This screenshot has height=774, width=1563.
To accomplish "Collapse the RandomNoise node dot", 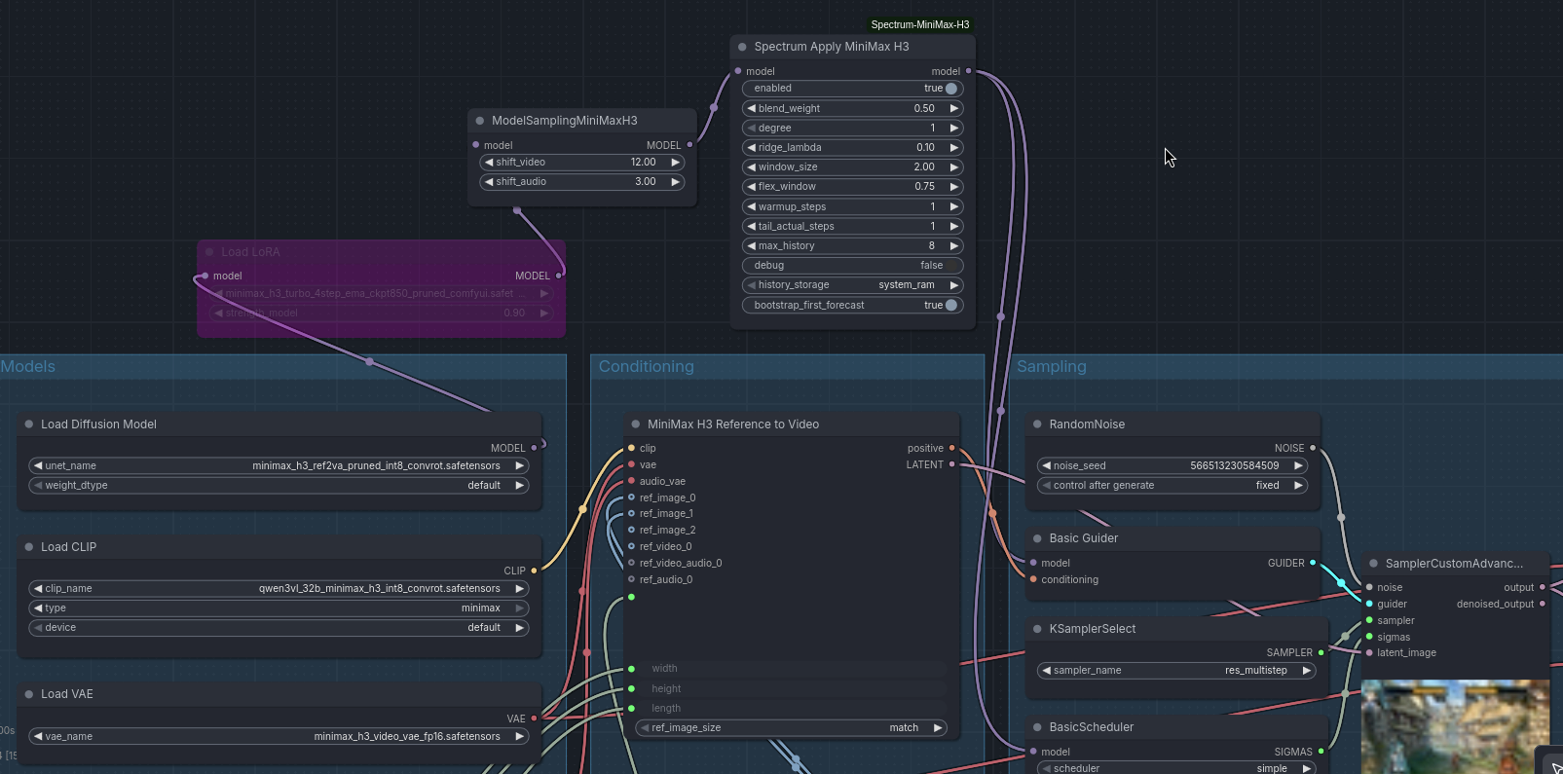I will pyautogui.click(x=1038, y=424).
